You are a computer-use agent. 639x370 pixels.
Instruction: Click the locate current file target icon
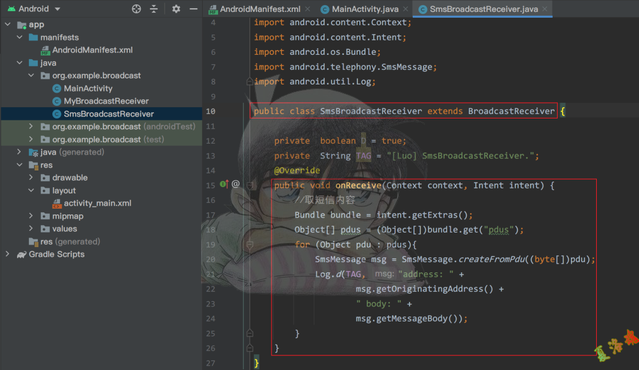136,9
